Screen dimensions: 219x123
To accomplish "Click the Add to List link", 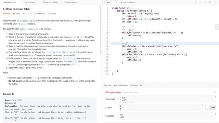I will [41, 14].
